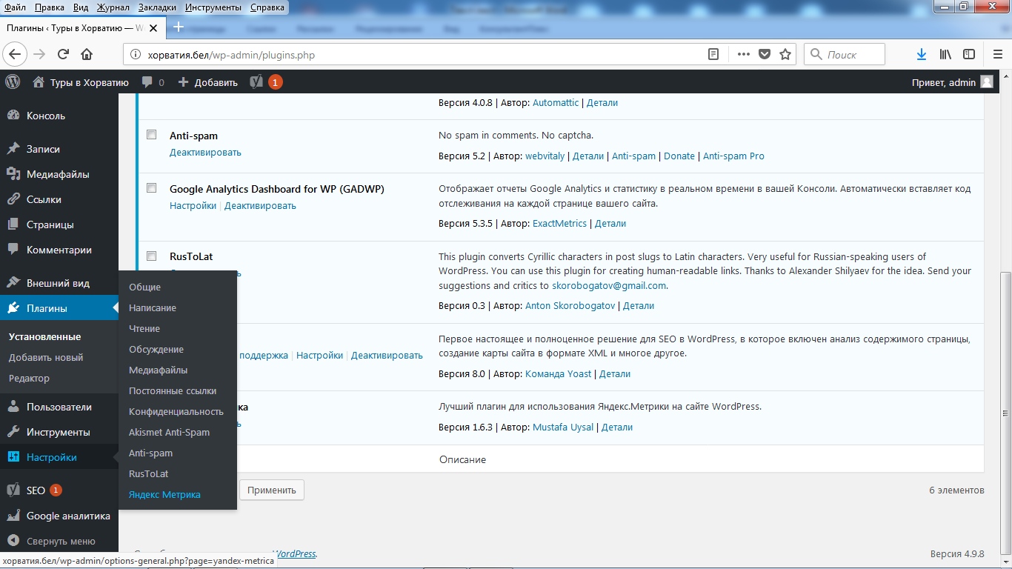Open the Yoast SEO admin bar icon
1012x569 pixels.
(x=257, y=82)
